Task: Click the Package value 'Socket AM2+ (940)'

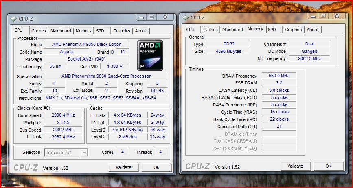Action: [x=87, y=59]
